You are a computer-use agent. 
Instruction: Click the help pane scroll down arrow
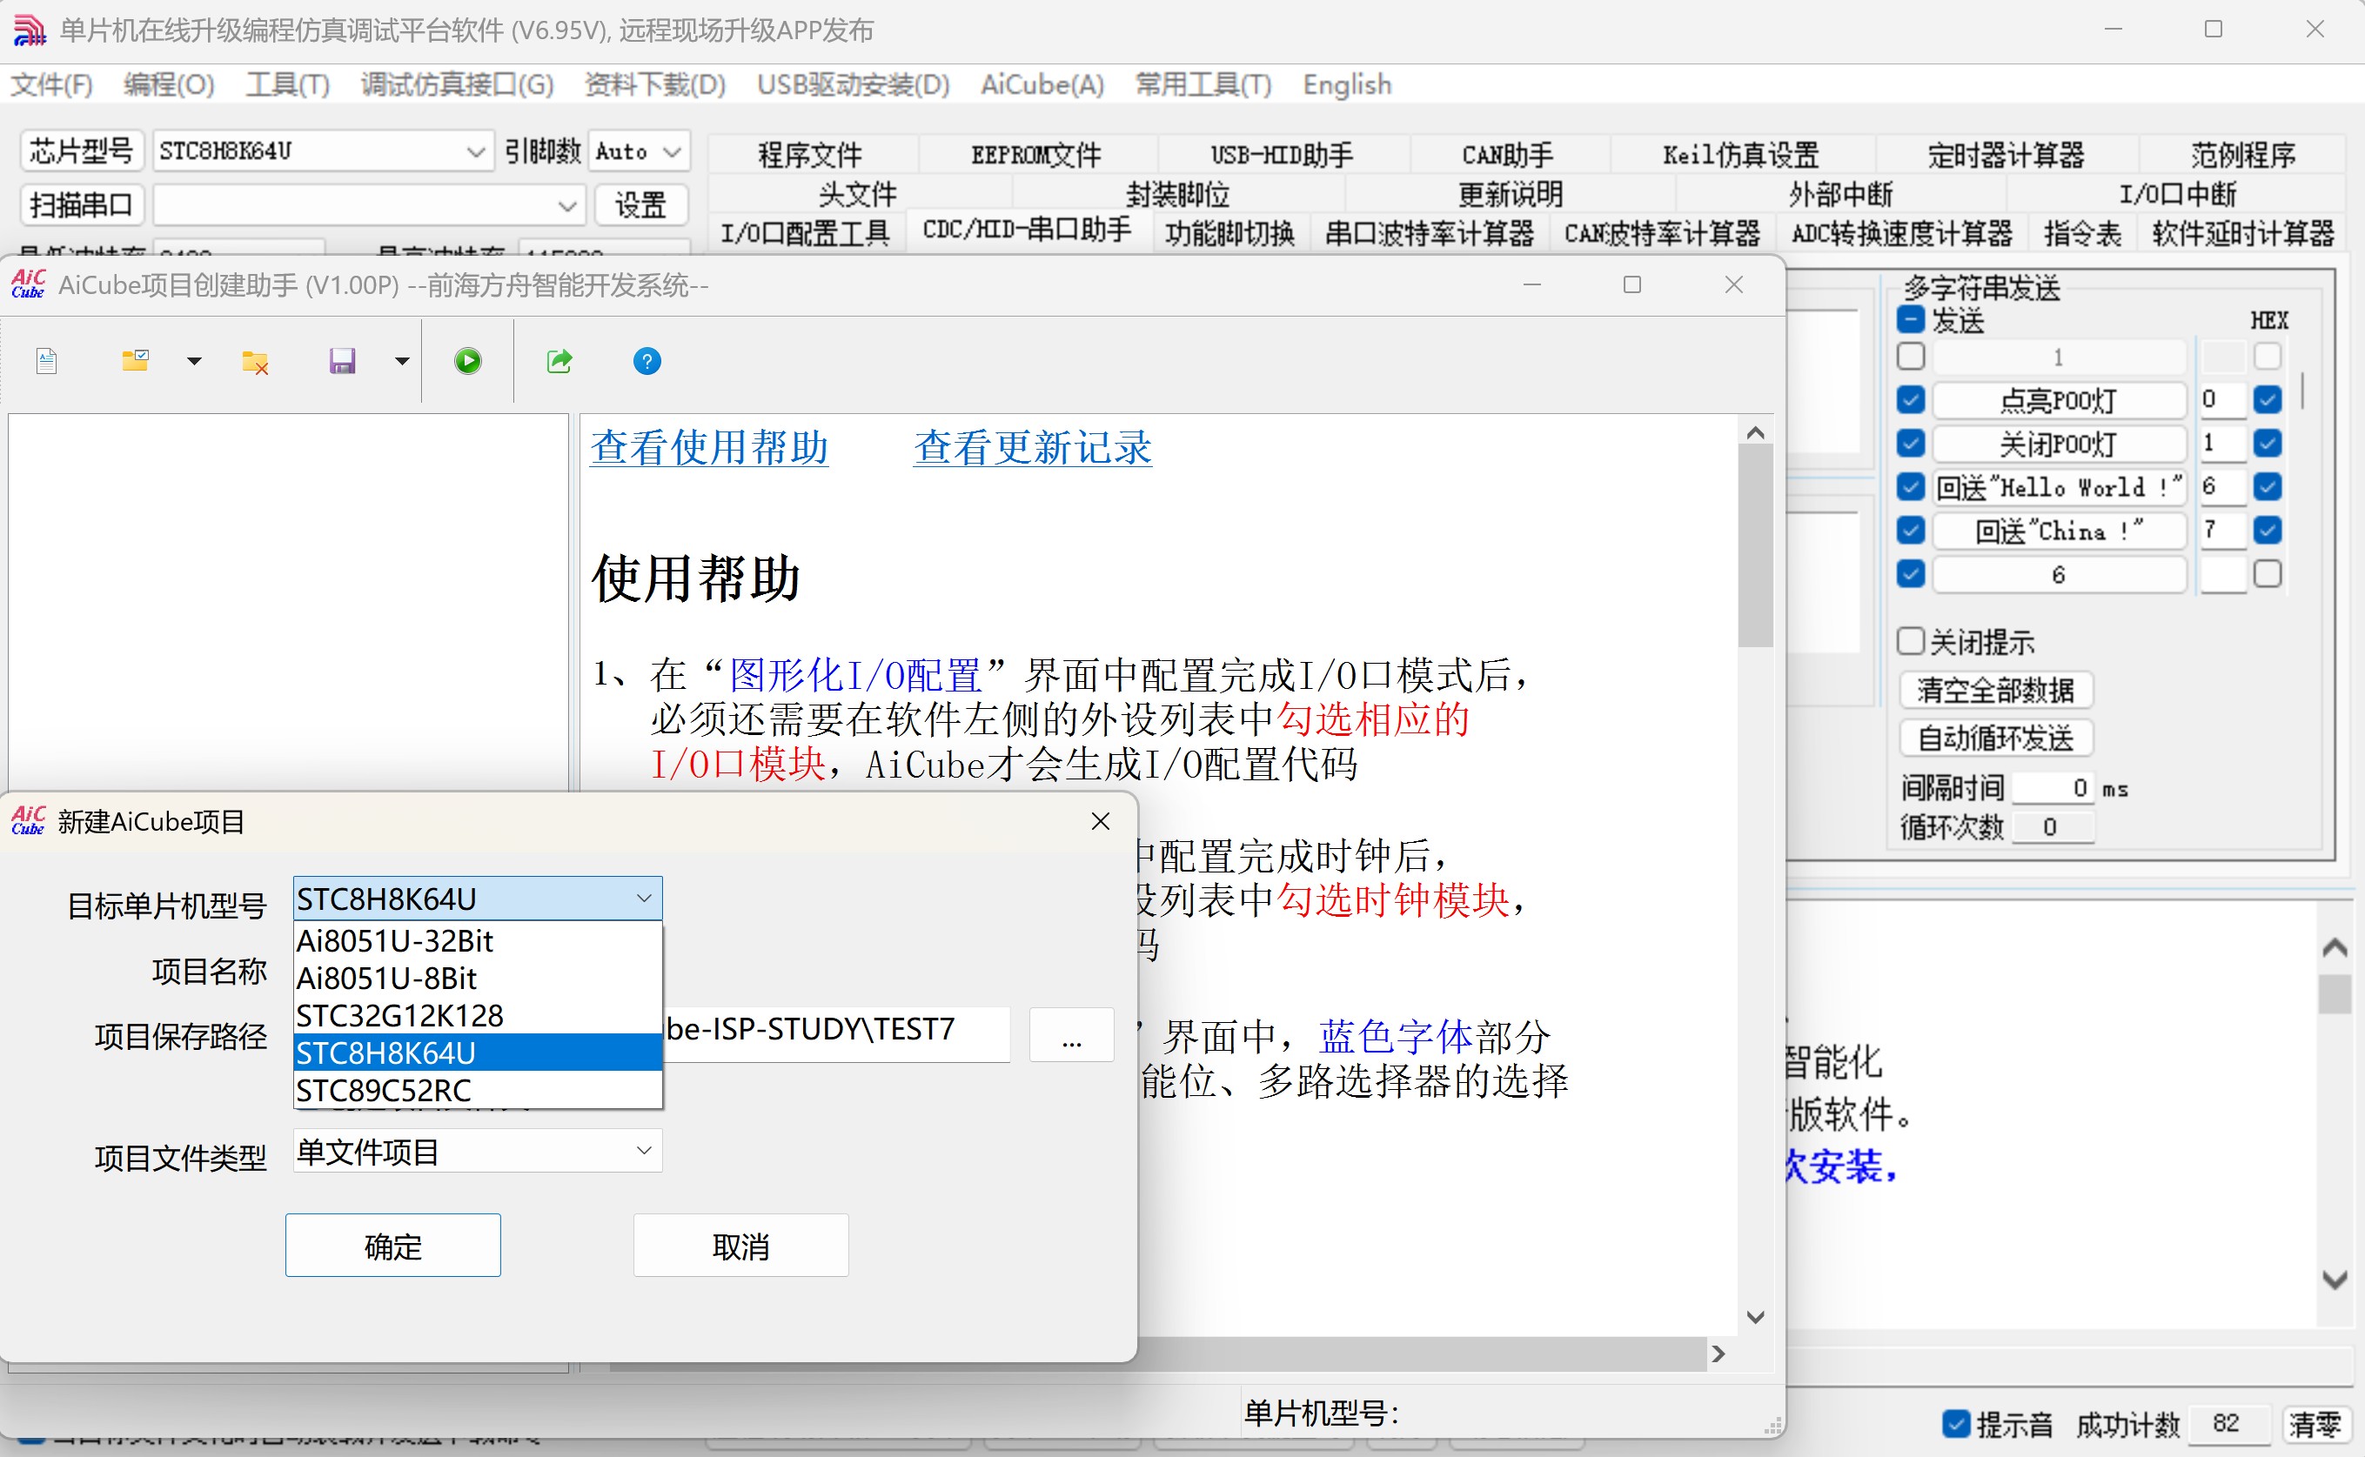[x=1755, y=1317]
